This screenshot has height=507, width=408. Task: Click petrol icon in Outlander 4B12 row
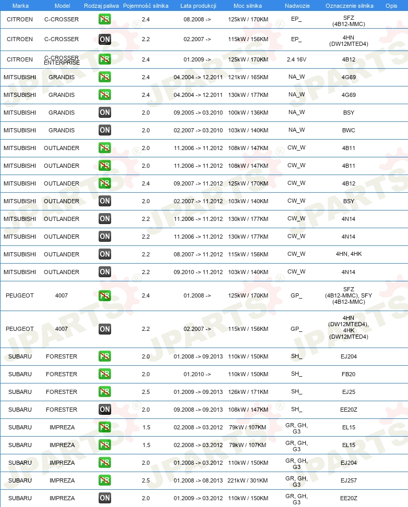tap(104, 183)
